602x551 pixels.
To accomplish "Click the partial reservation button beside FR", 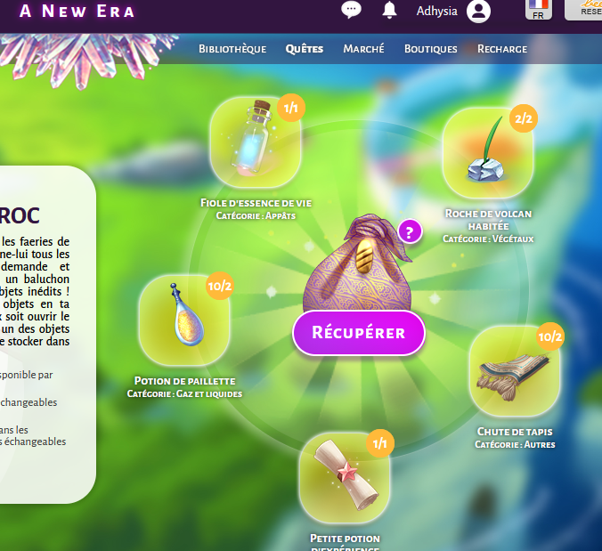I will point(583,9).
